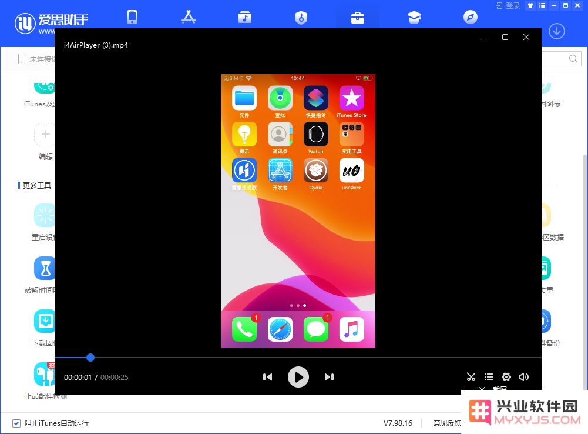Image resolution: width=588 pixels, height=434 pixels.
Task: Open the App Store apps tab
Action: click(188, 17)
